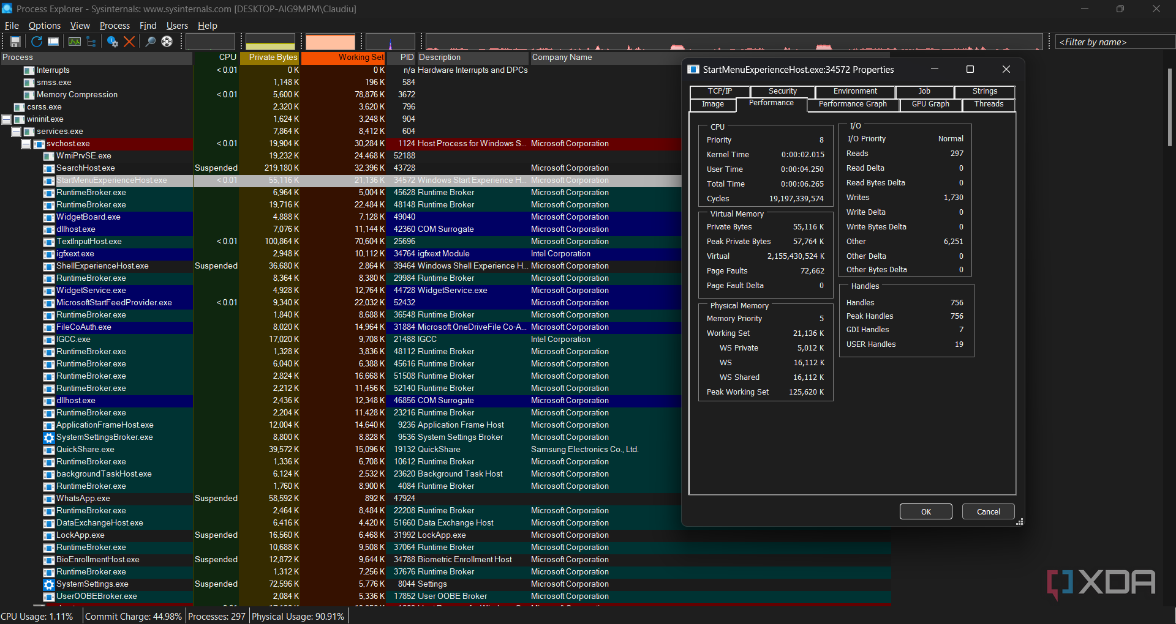This screenshot has height=624, width=1176.
Task: Save the process list
Action: click(x=15, y=42)
